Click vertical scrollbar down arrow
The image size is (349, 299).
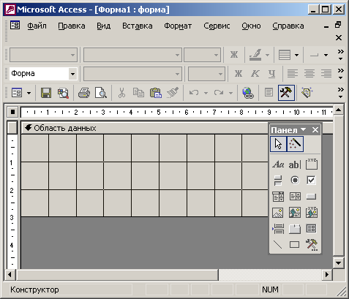coord(339,262)
